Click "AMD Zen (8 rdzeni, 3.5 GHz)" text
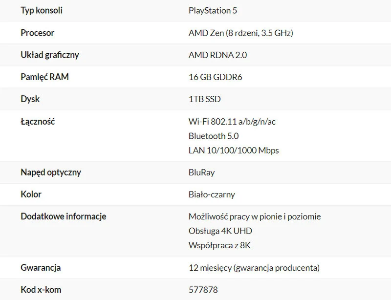This screenshot has width=391, height=300. pyautogui.click(x=240, y=33)
